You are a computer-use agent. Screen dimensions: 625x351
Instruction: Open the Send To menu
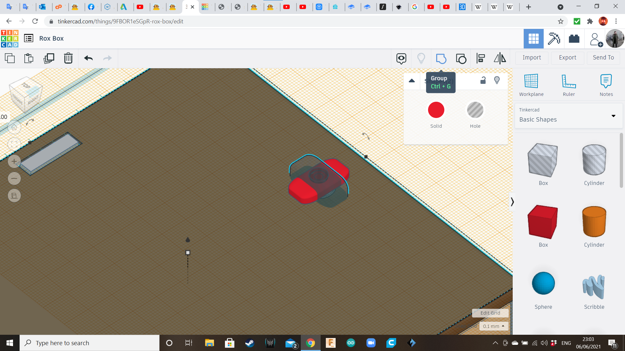[x=603, y=58]
